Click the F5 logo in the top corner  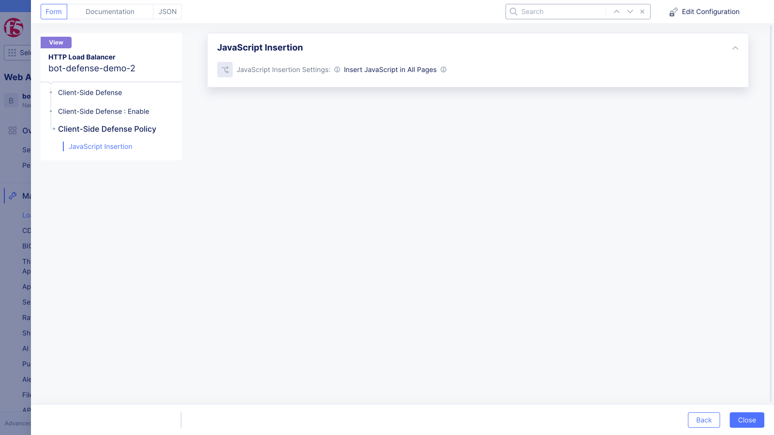pyautogui.click(x=15, y=29)
